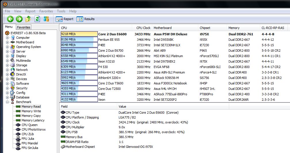The width and height of the screenshot is (290, 153).
Task: Select the Server icon in tree
Action: (x=13, y=51)
